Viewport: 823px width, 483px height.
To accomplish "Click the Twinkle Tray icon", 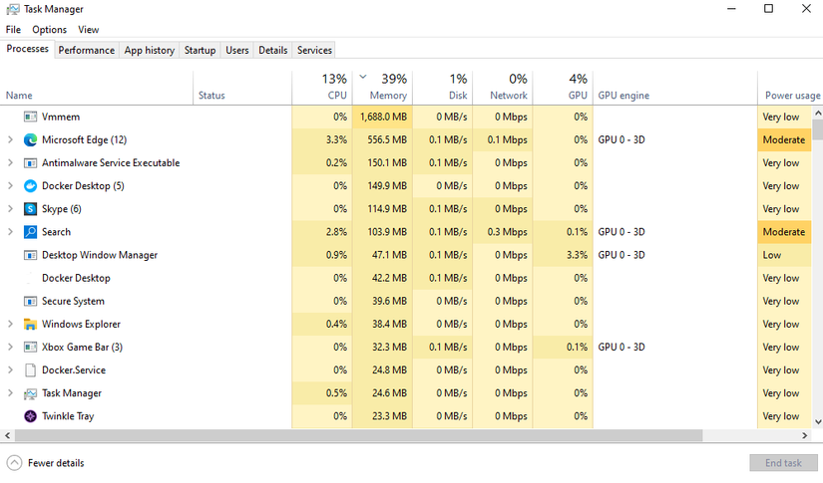I will pyautogui.click(x=30, y=416).
